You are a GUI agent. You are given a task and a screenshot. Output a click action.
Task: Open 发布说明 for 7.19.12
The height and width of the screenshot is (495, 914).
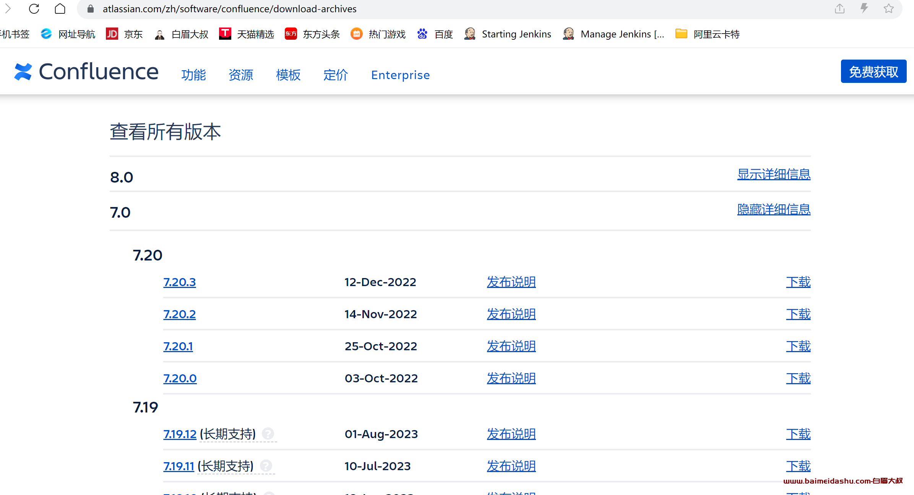[511, 434]
